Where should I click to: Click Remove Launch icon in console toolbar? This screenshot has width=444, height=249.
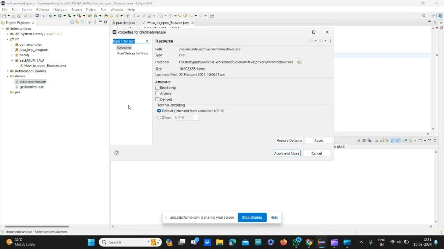click(364, 140)
